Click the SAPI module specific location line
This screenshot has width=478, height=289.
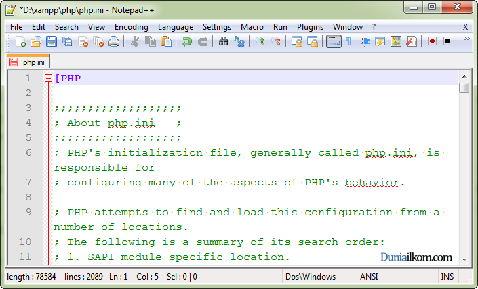[x=172, y=257]
